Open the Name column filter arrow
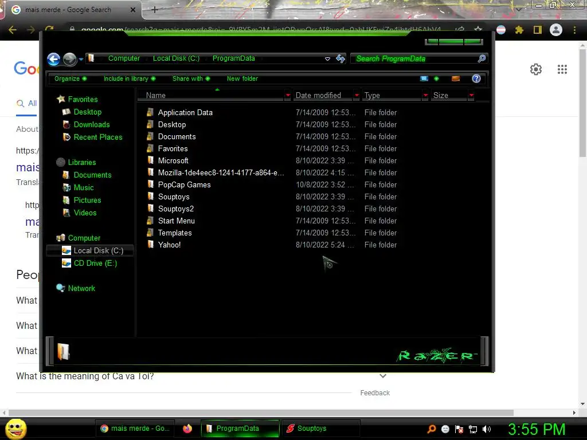587x440 pixels. tap(288, 96)
